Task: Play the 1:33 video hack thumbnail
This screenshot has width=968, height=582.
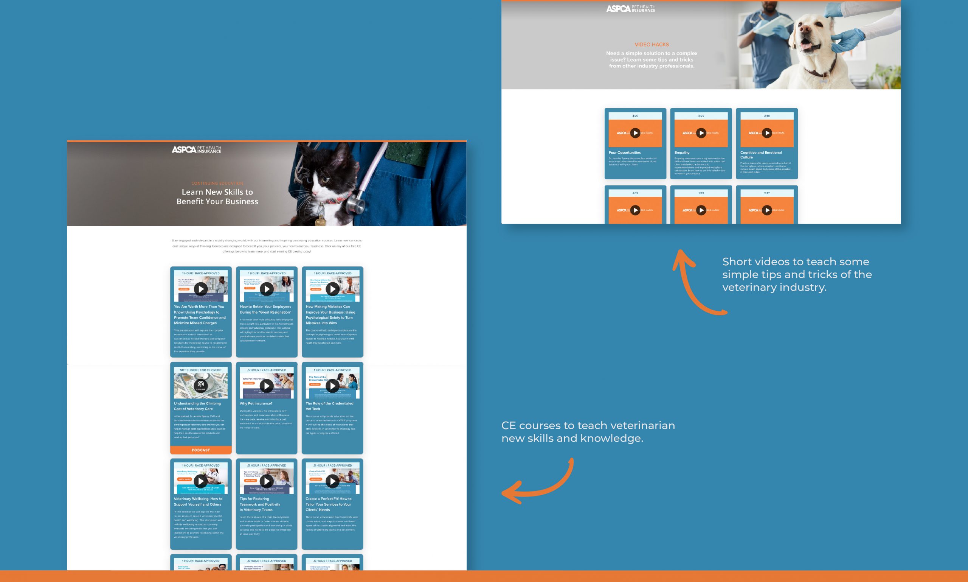Action: point(701,210)
